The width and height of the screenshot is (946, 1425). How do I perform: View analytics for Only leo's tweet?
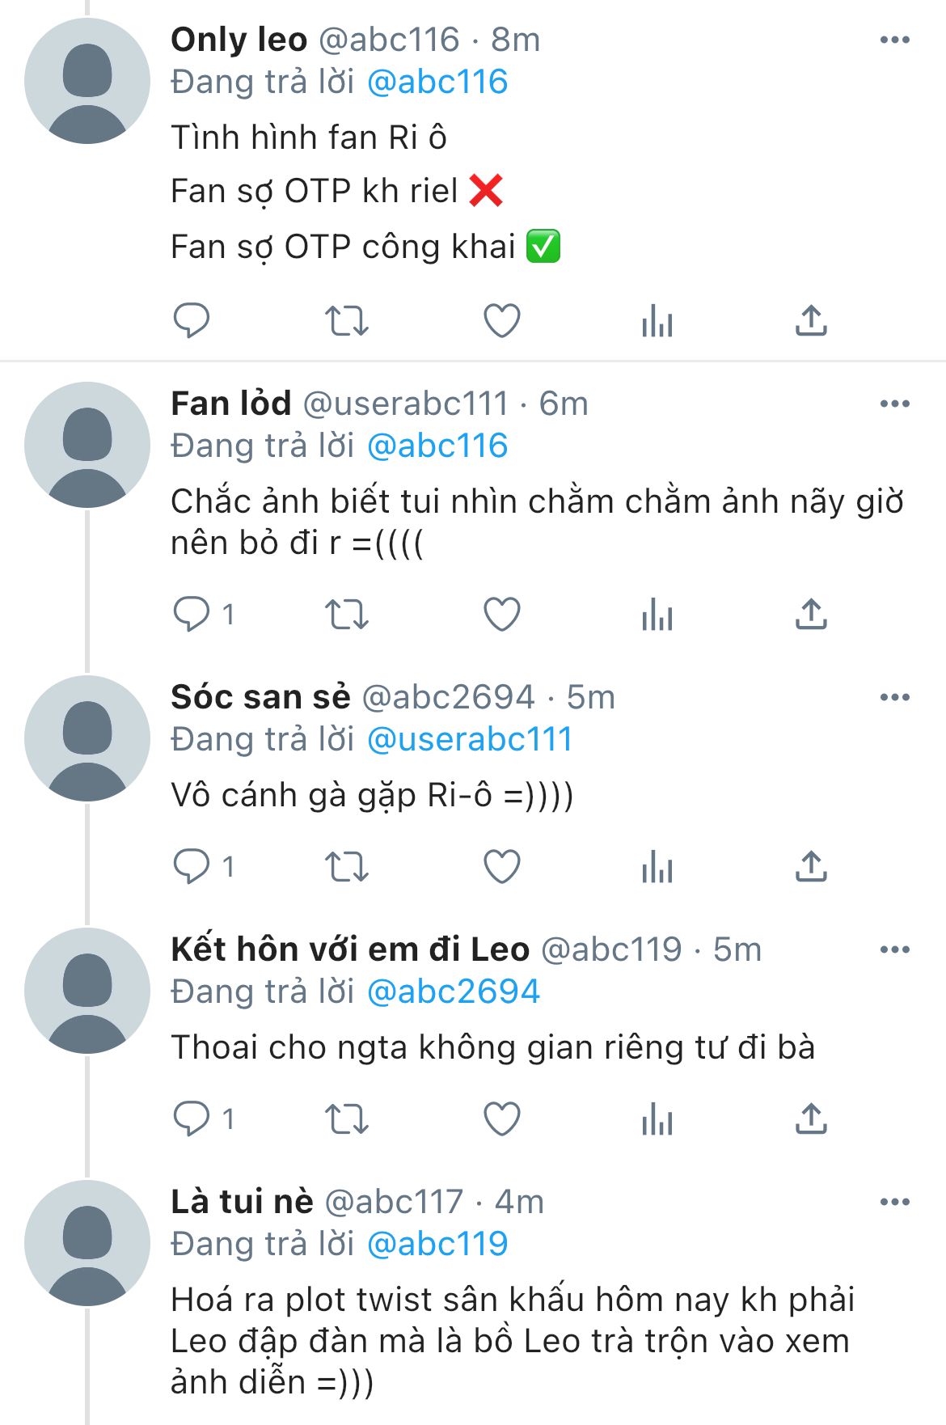point(657,322)
